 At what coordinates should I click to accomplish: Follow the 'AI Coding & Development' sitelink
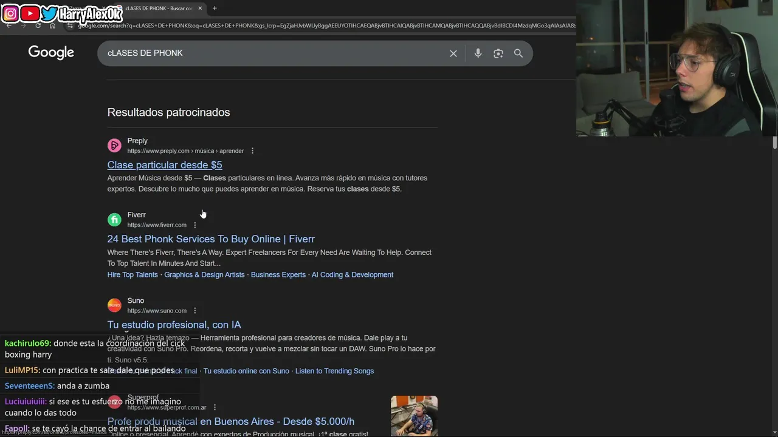[353, 275]
